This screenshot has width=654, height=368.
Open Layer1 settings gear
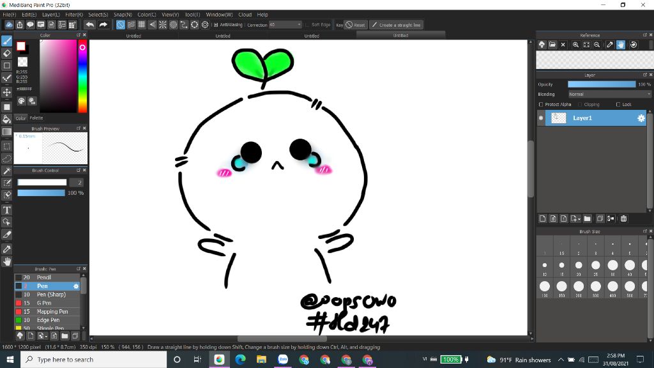pos(641,118)
